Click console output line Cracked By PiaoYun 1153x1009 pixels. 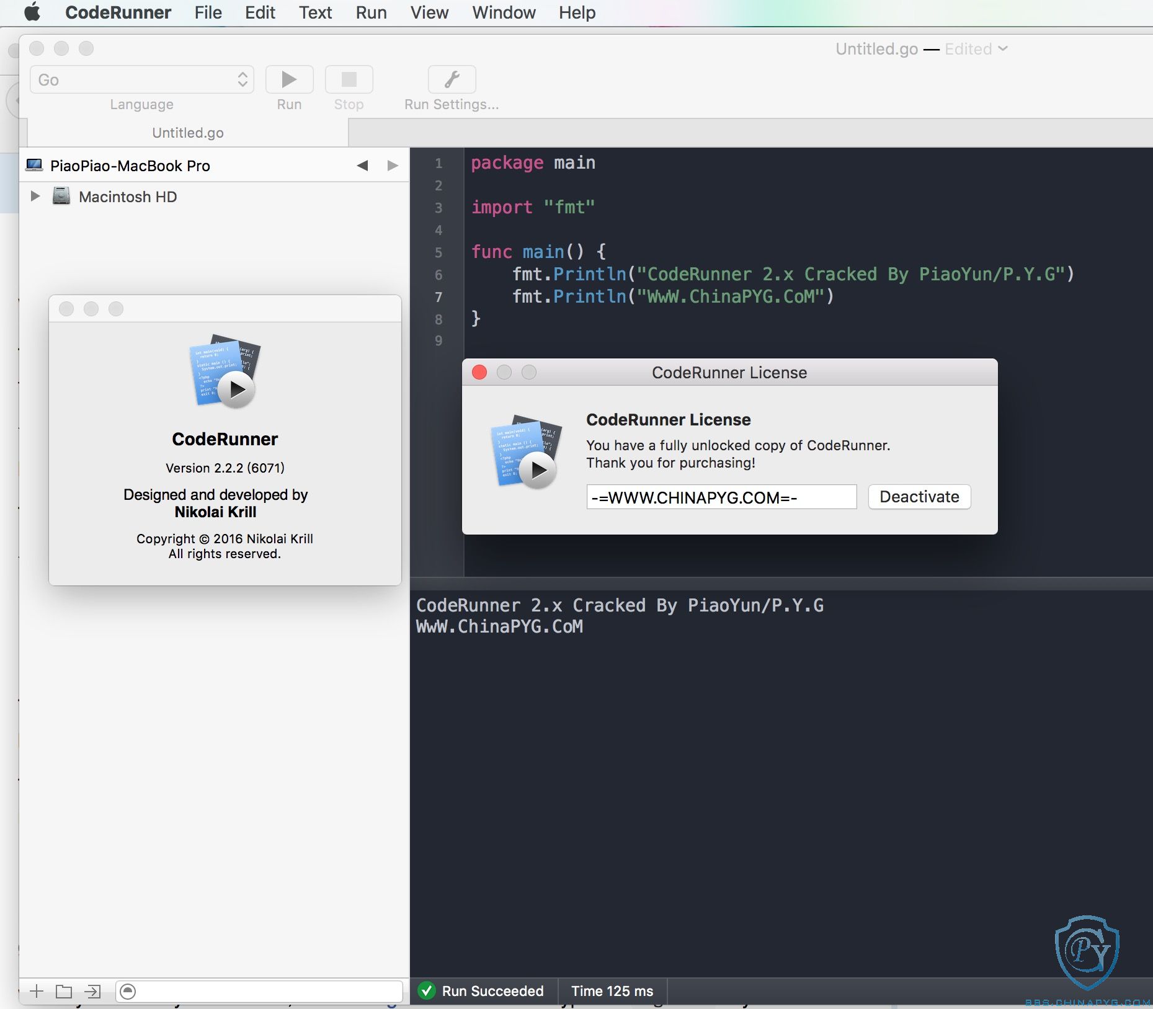pyautogui.click(x=620, y=605)
